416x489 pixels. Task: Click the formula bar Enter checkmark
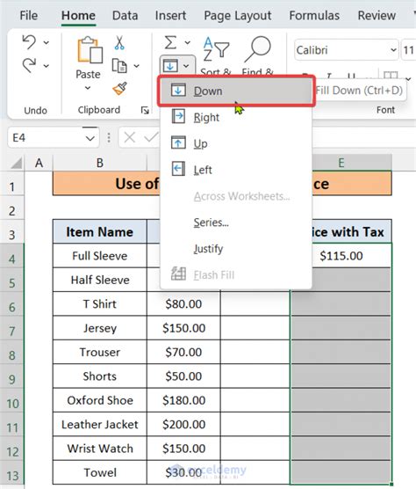coord(151,137)
